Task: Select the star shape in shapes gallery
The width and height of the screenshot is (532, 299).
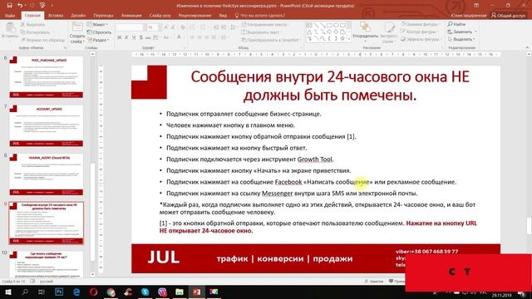Action: click(x=342, y=39)
